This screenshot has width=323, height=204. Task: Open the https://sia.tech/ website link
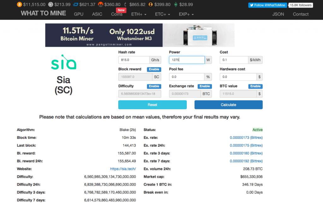(x=123, y=169)
